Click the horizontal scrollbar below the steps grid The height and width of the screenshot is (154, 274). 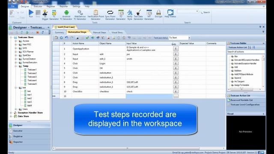point(139,148)
